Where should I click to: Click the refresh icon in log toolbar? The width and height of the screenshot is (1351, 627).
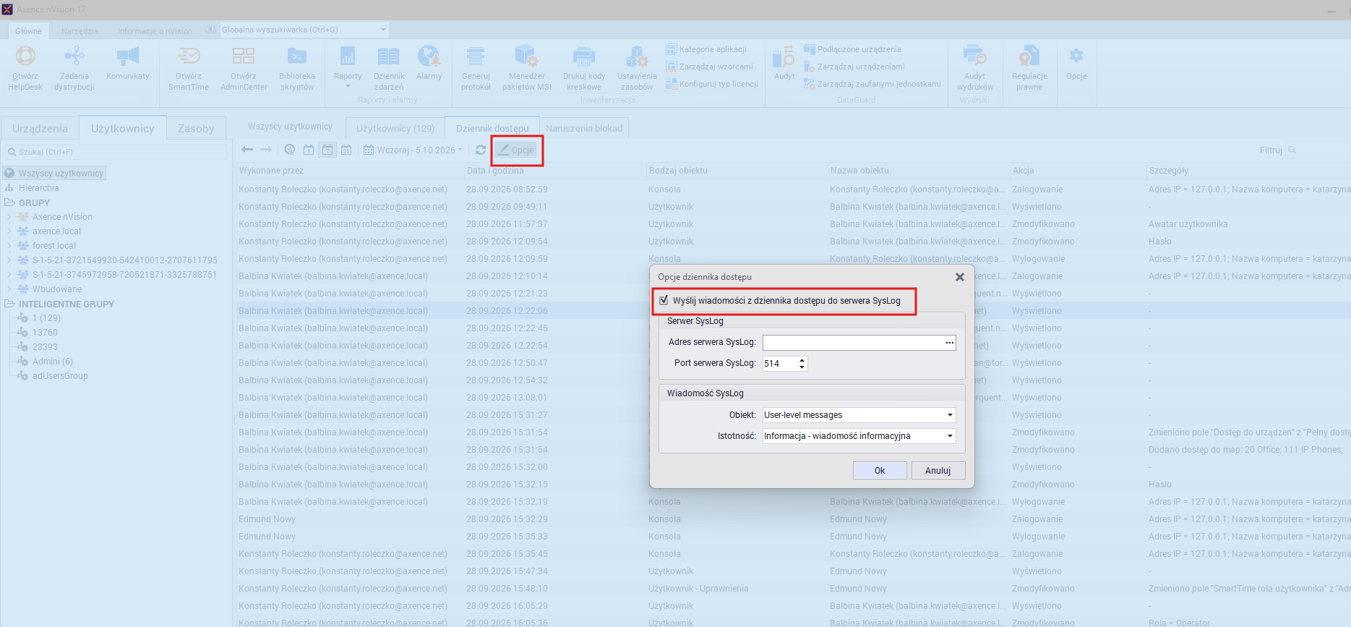(481, 150)
